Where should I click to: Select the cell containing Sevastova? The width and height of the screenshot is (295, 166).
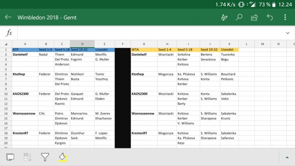[210, 59]
